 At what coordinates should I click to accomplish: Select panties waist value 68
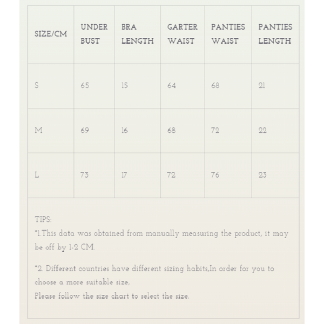click(x=215, y=86)
